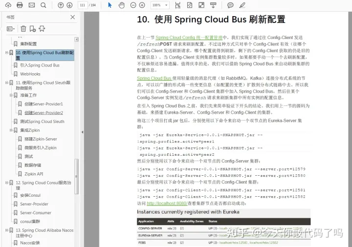Open the consul集群 bookmark

30,222
